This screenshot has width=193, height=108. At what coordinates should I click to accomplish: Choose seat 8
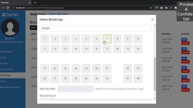pyautogui.click(x=117, y=39)
